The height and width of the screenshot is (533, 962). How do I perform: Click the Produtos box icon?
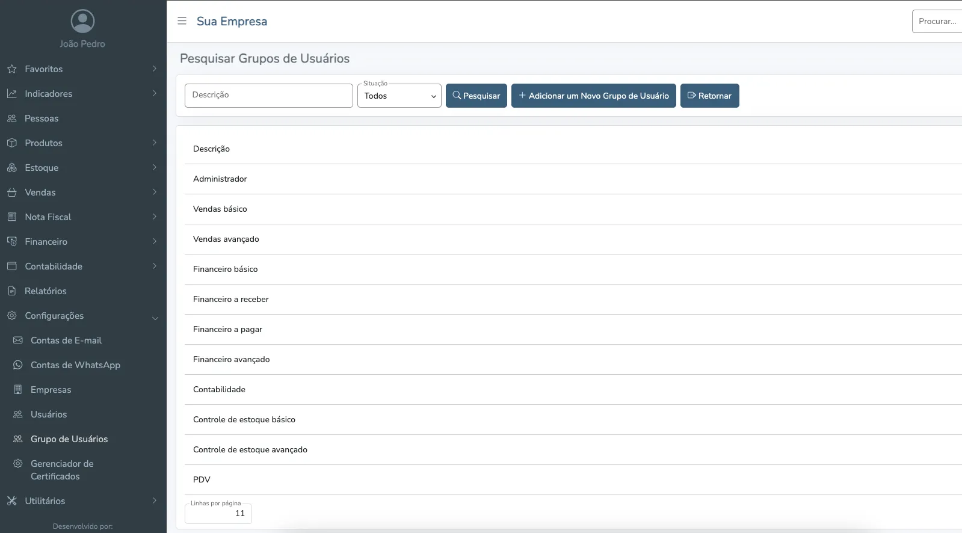coord(12,143)
